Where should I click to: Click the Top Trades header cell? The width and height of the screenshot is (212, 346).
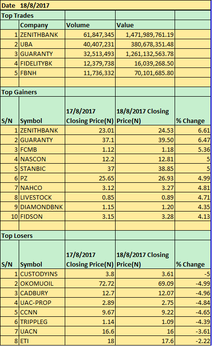pyautogui.click(x=33, y=15)
